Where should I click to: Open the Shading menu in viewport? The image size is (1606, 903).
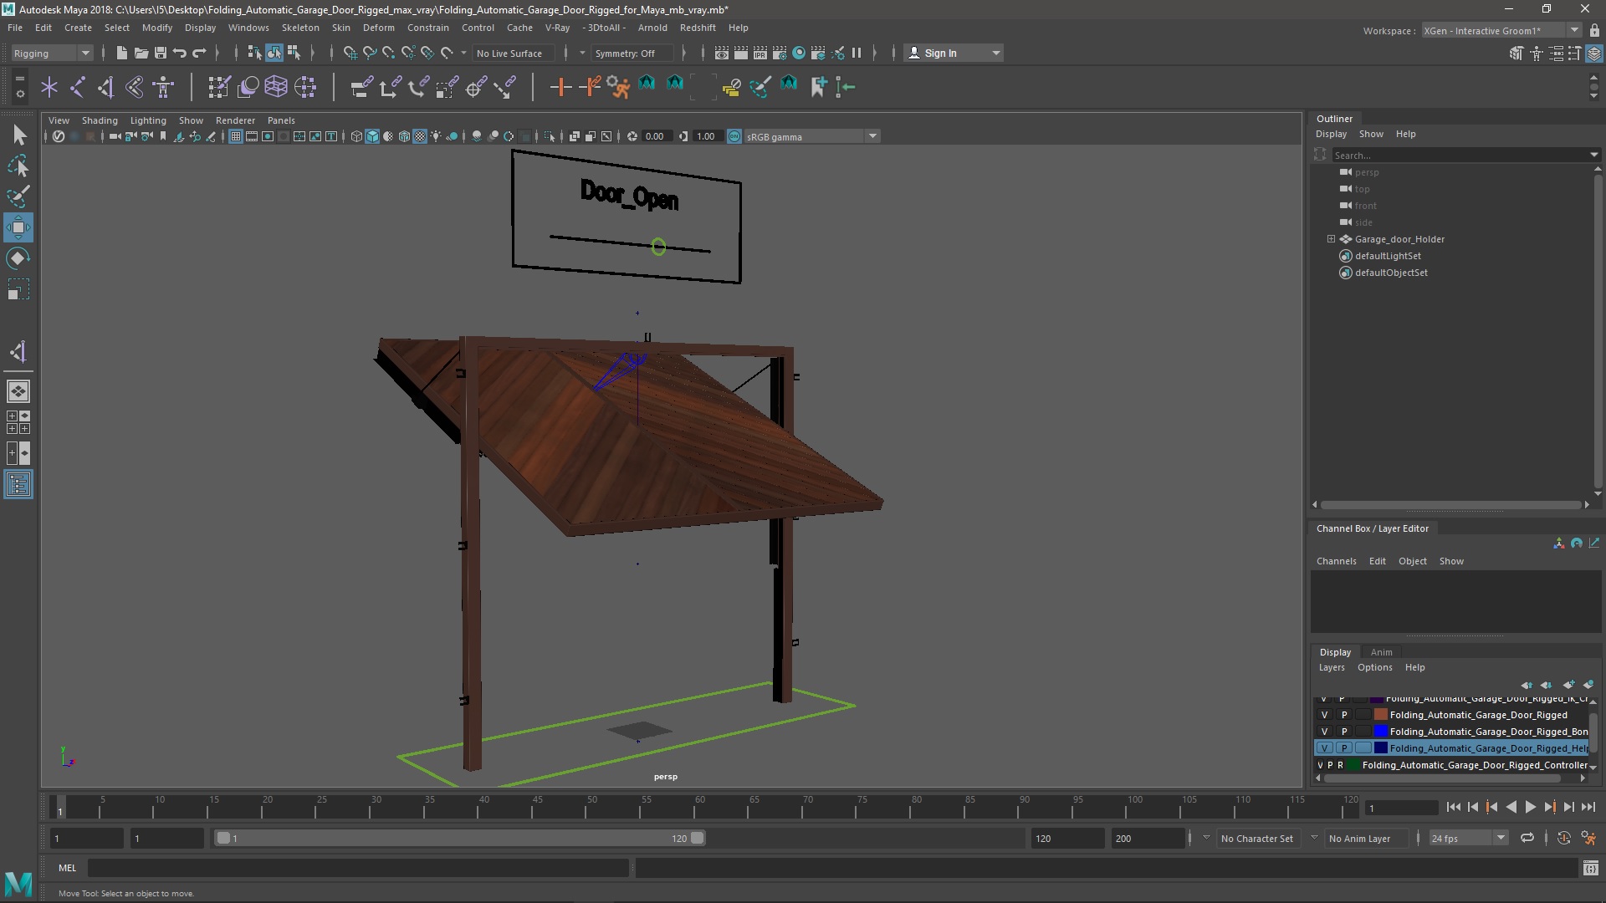pos(100,120)
